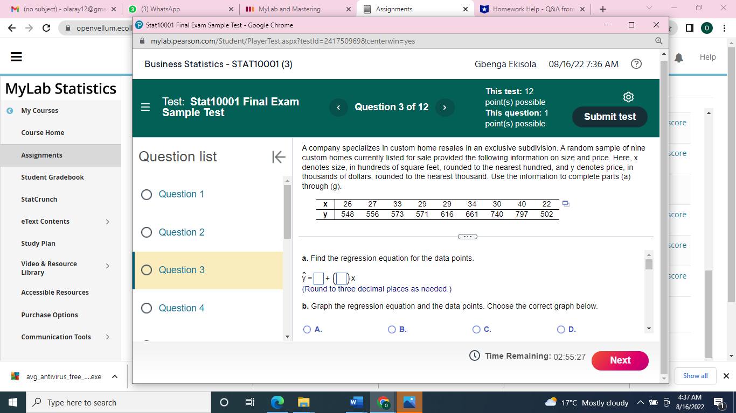This screenshot has width=736, height=413.
Task: Open the notification center icon
Action: click(719, 402)
